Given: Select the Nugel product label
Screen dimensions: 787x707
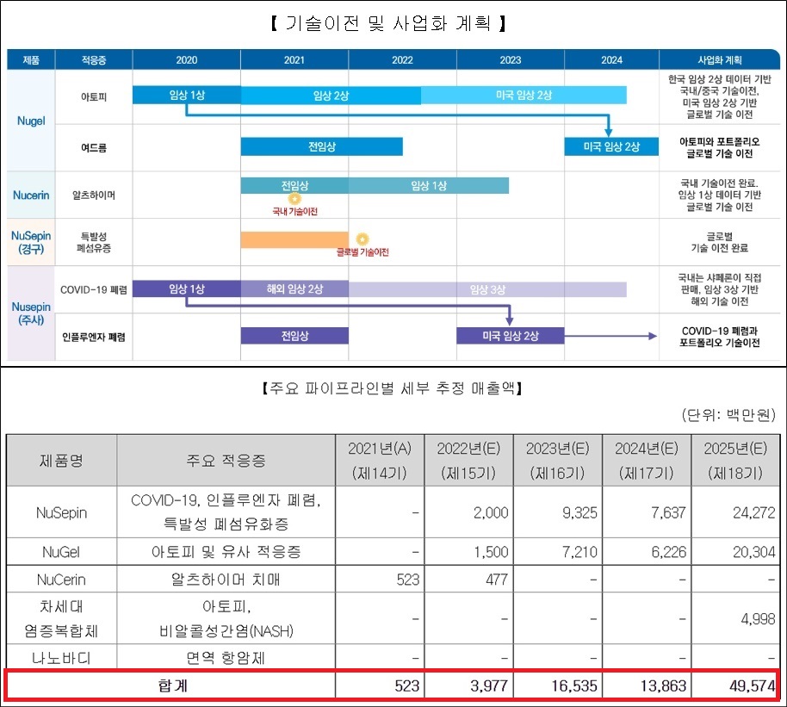Looking at the screenshot, I should pos(31,121).
